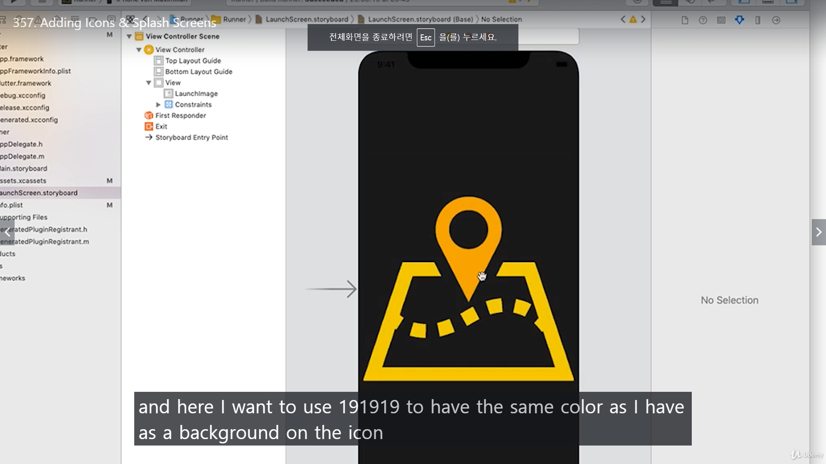Select Top Layout Guide item
826x464 pixels.
click(x=193, y=61)
